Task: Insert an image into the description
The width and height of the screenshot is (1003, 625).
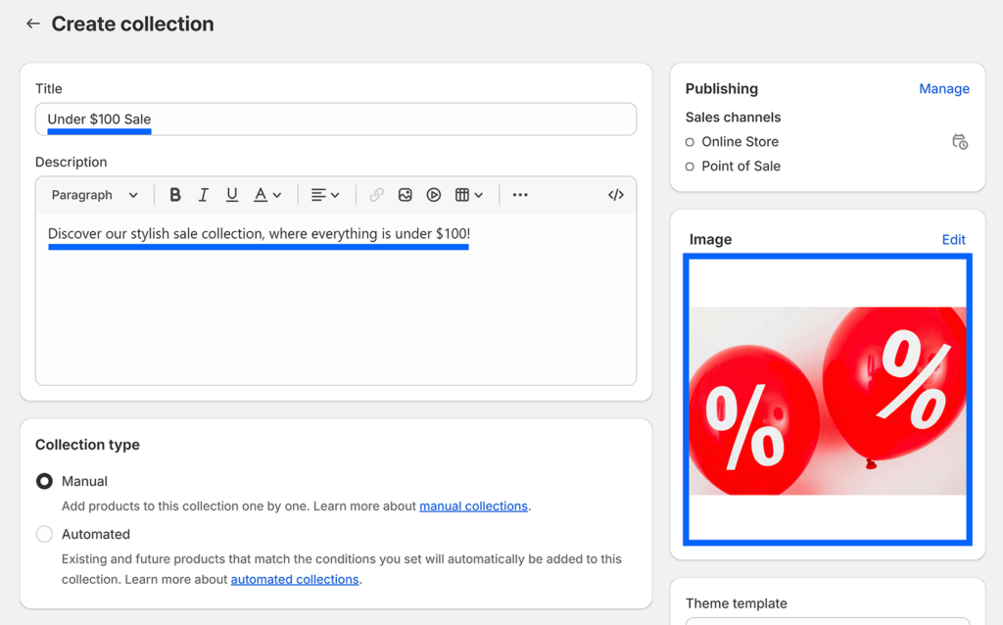Action: [405, 195]
